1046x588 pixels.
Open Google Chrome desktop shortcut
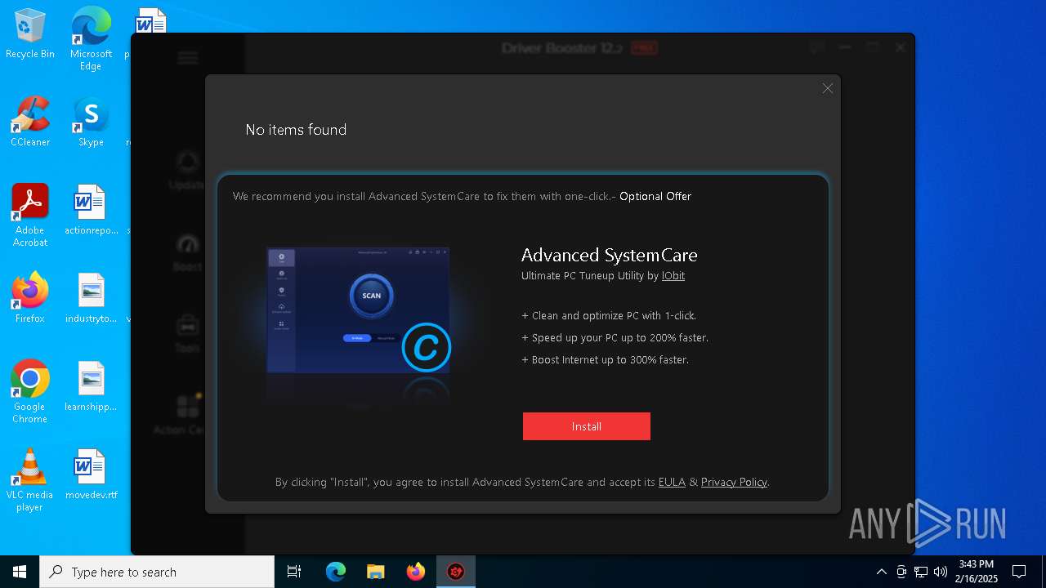pyautogui.click(x=30, y=392)
